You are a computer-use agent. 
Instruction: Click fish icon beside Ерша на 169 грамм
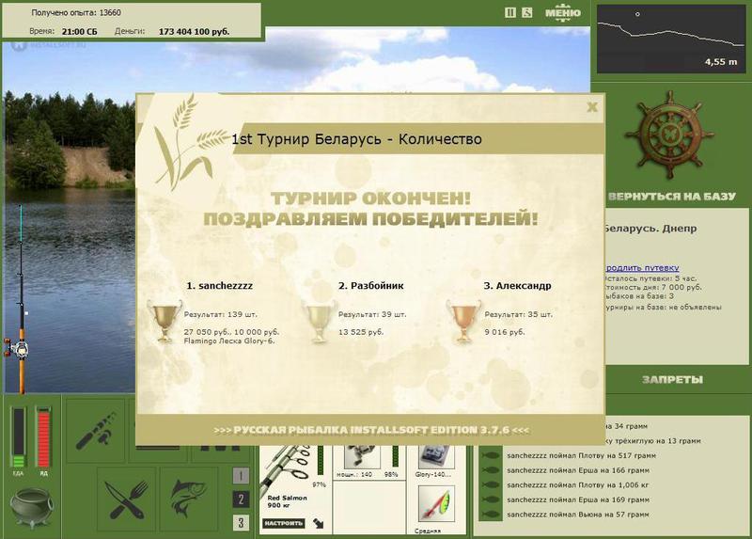(491, 499)
